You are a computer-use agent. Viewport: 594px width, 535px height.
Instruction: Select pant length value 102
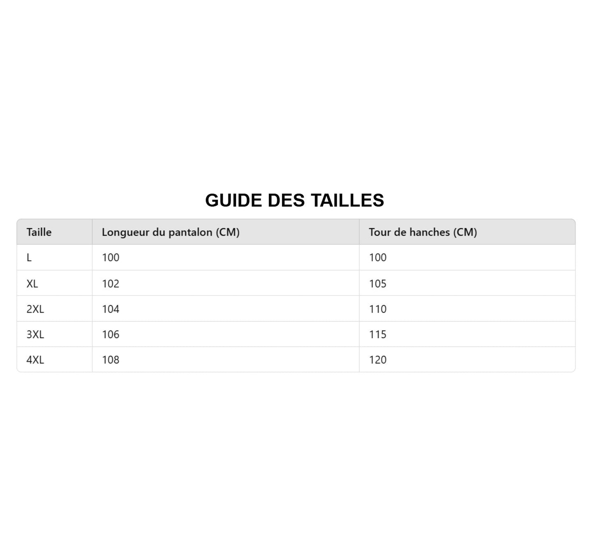tap(111, 284)
